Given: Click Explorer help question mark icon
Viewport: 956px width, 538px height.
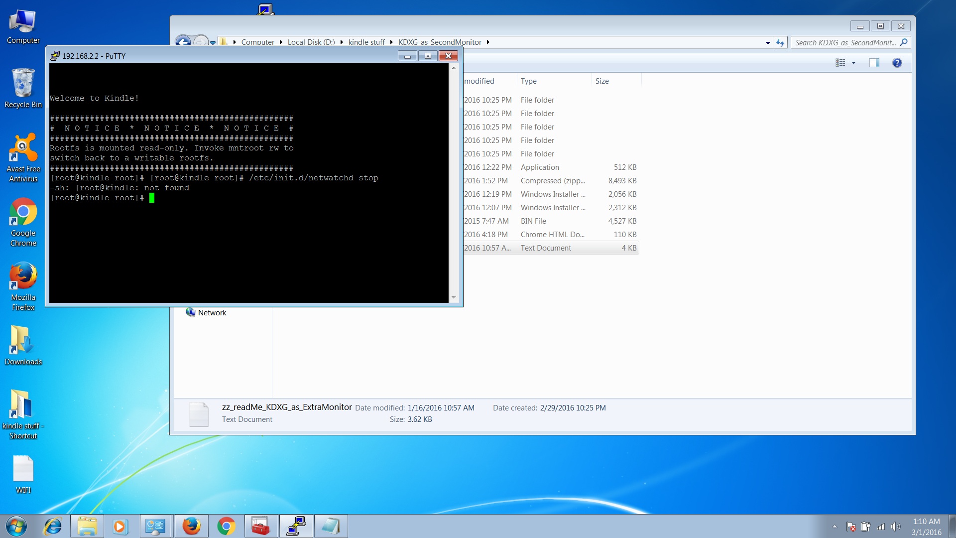Looking at the screenshot, I should [x=897, y=63].
